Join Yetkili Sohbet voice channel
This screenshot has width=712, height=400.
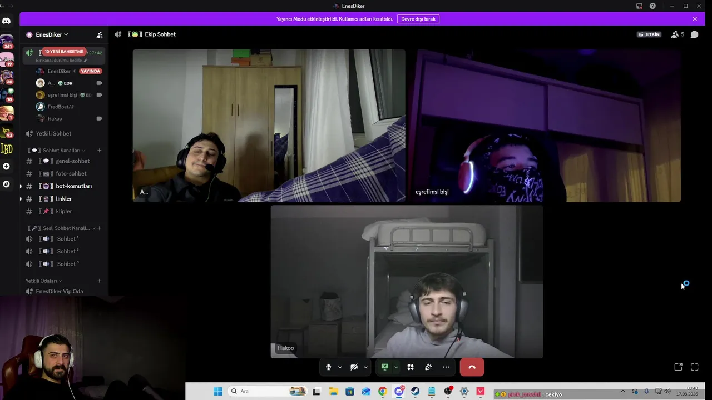click(x=64, y=133)
